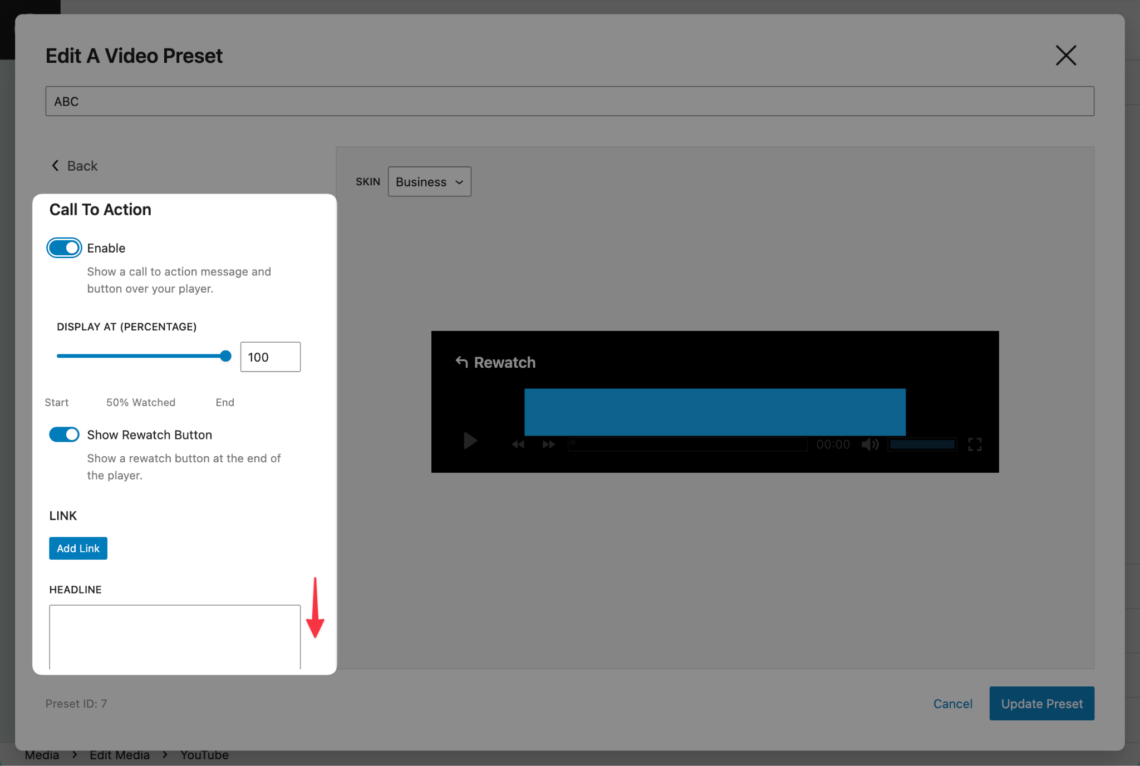Click the Add Link button

pyautogui.click(x=78, y=548)
